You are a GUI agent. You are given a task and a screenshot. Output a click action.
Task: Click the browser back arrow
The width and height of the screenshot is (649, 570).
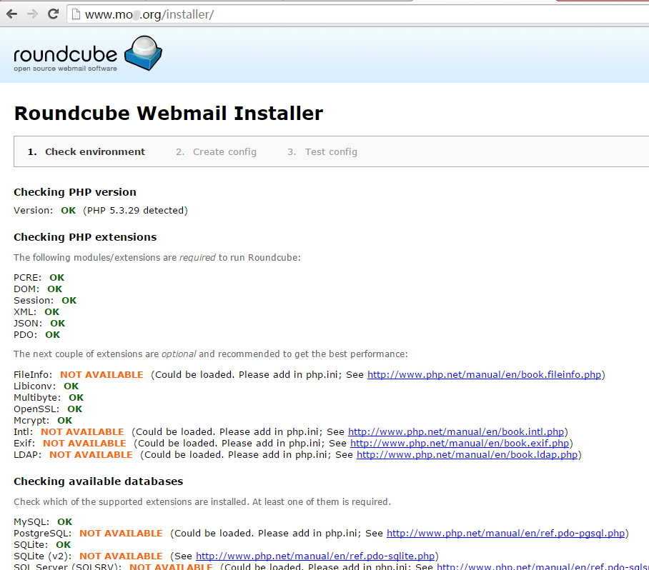11,14
